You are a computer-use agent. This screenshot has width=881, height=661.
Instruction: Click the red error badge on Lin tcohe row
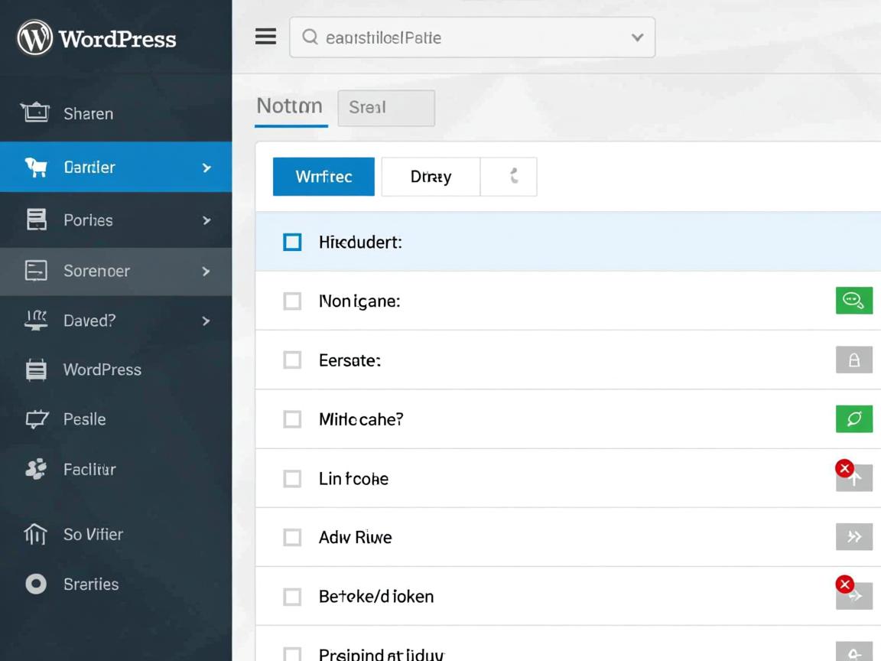pos(844,468)
